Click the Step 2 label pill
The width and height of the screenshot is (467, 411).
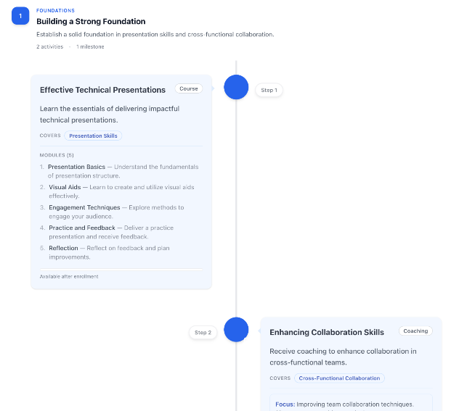coord(203,333)
